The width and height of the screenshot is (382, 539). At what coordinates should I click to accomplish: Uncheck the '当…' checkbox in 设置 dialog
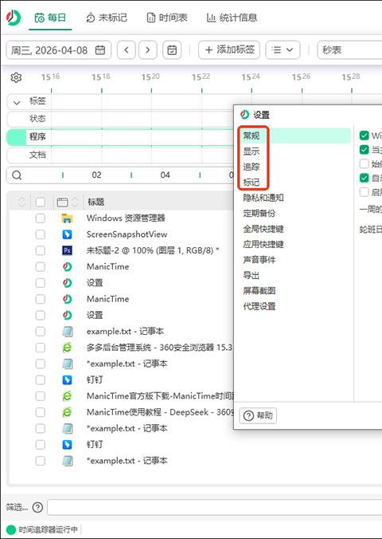[364, 150]
